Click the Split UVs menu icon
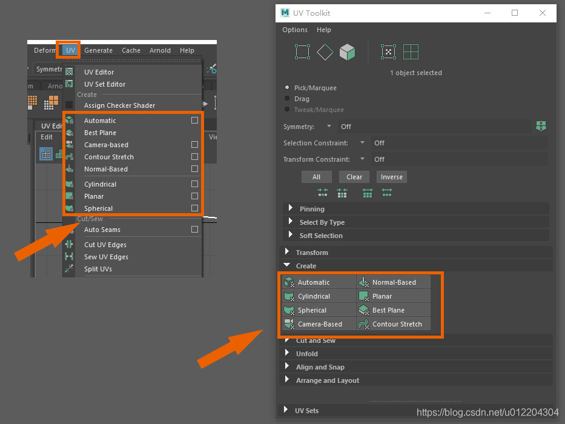565x424 pixels. point(69,268)
